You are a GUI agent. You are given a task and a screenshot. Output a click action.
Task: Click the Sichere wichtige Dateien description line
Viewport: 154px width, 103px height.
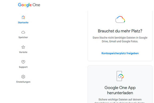pos(120,100)
